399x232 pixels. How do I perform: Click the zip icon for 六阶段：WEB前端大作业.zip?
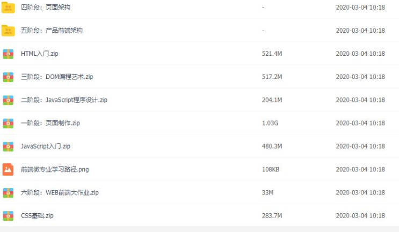[x=8, y=193]
